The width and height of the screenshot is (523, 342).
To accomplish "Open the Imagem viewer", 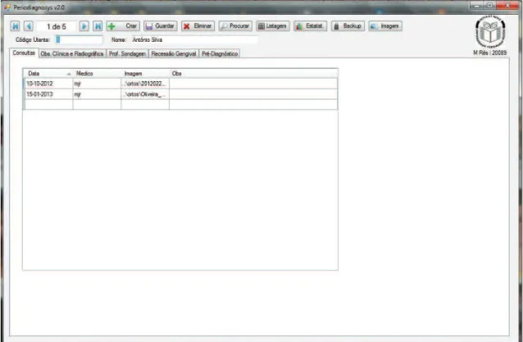I will (x=385, y=26).
